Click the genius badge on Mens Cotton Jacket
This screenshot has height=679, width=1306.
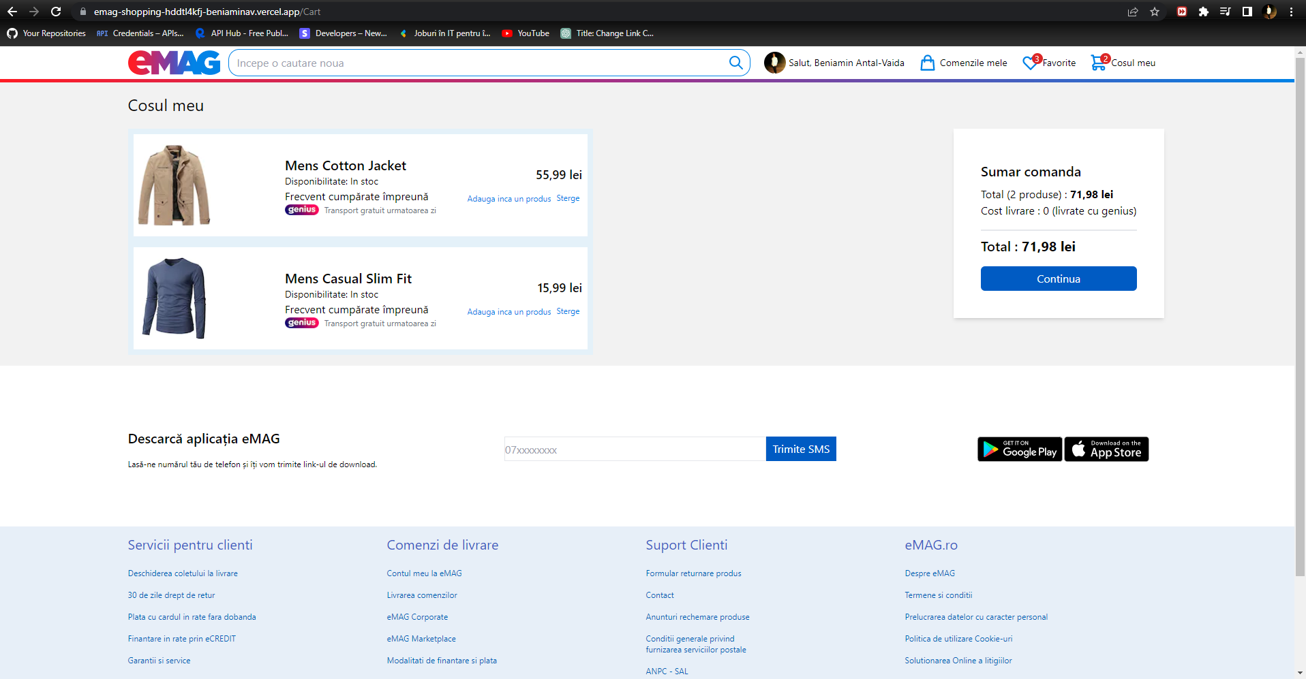coord(301,210)
